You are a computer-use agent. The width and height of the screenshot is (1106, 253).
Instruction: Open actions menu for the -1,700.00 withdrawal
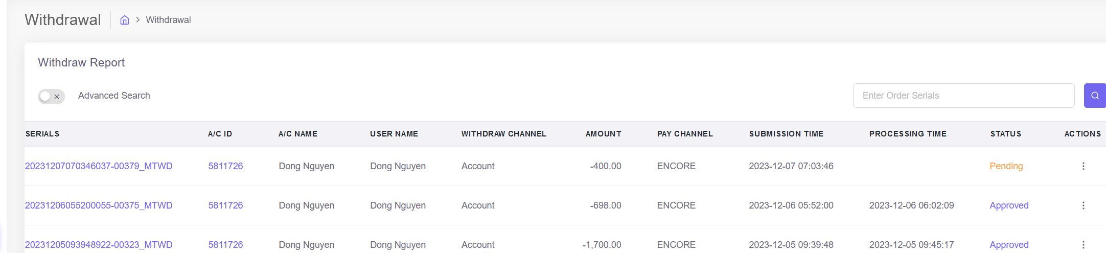pos(1083,245)
